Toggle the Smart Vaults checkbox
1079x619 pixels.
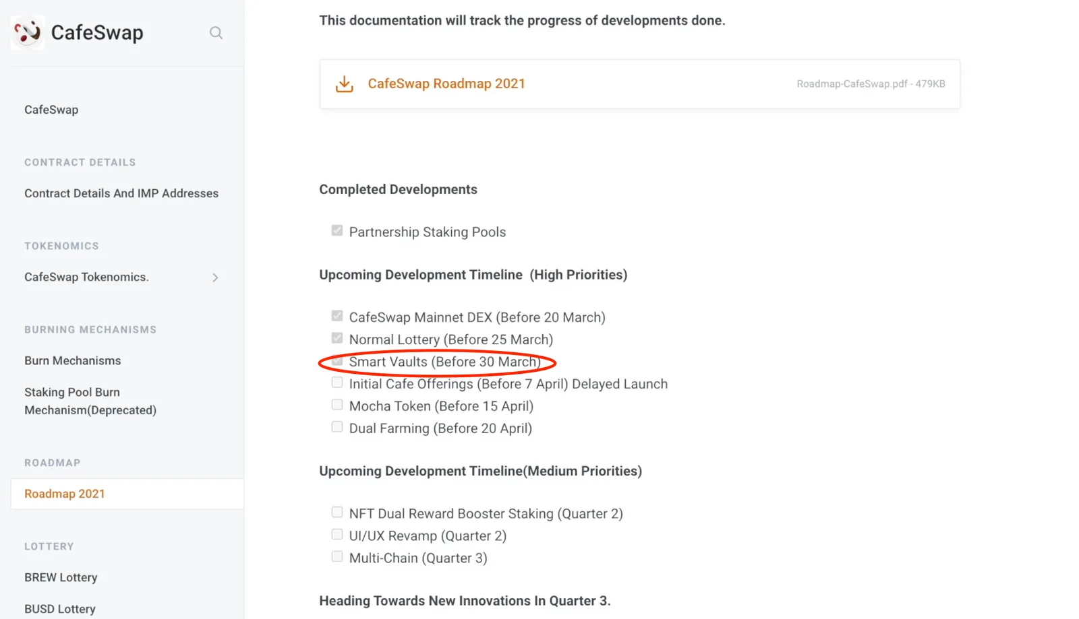click(x=337, y=360)
